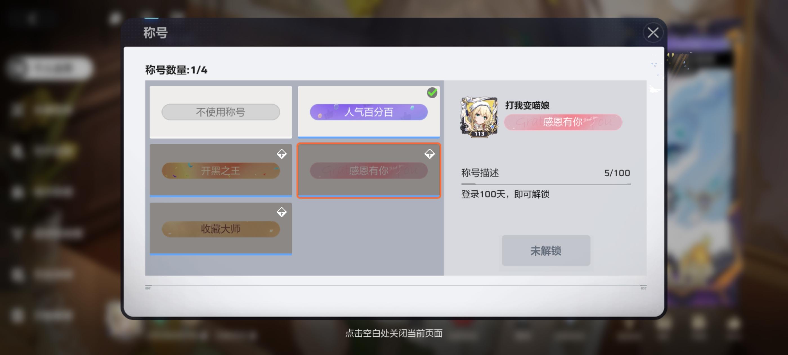Select the locked 收藏大师 title
Image resolution: width=788 pixels, height=355 pixels.
[x=221, y=228]
